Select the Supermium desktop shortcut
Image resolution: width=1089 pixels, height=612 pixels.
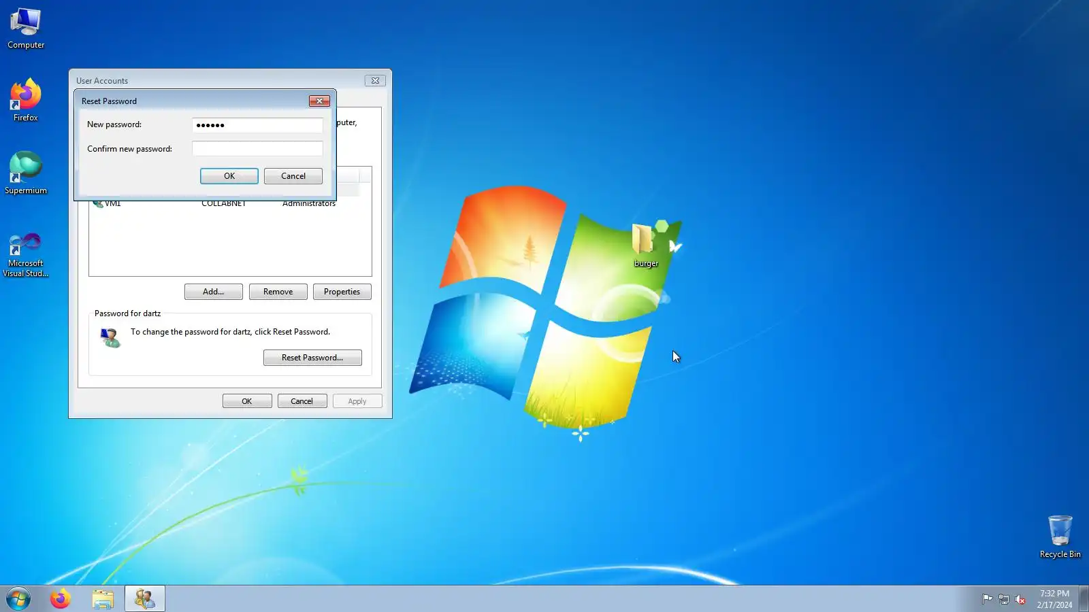(26, 173)
